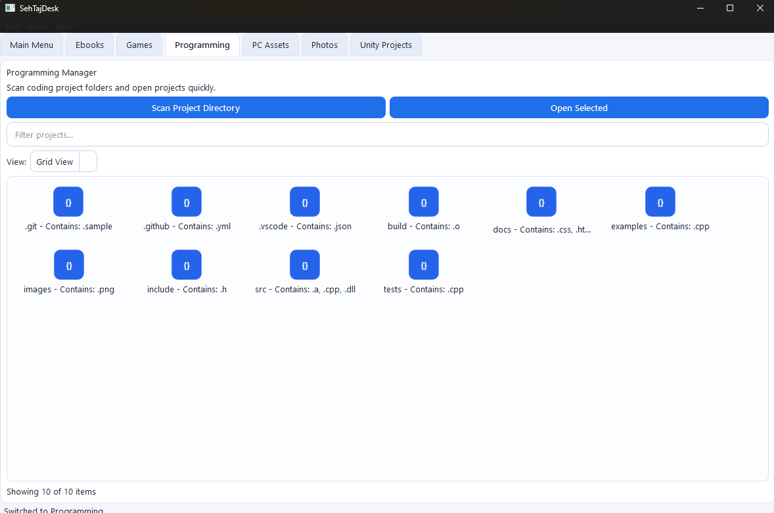Click the Scan Project Directory button
Screen dimensions: 774x513
tap(196, 108)
